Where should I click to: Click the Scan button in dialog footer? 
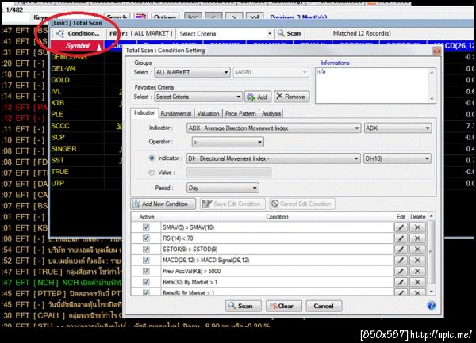[x=244, y=306]
